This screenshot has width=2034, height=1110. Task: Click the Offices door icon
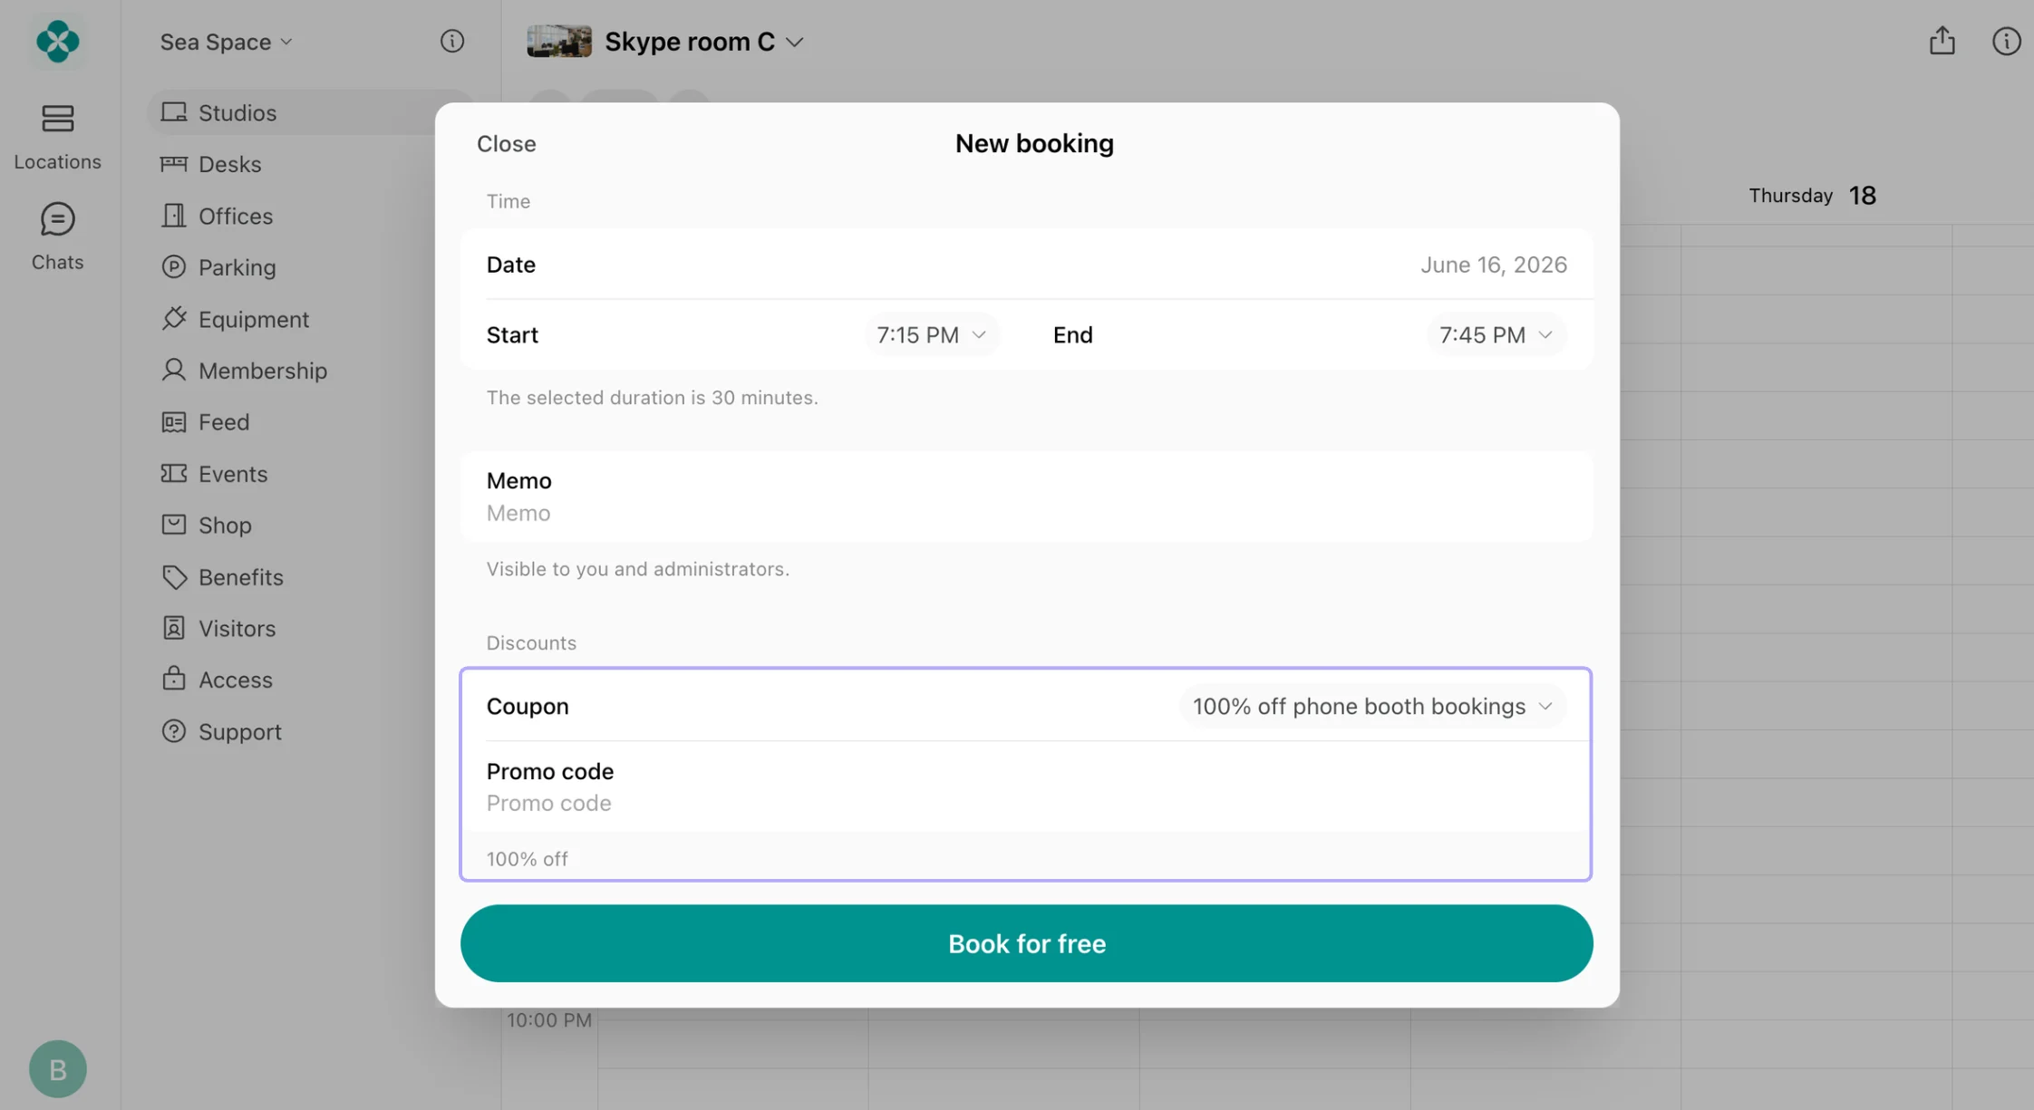pos(174,216)
